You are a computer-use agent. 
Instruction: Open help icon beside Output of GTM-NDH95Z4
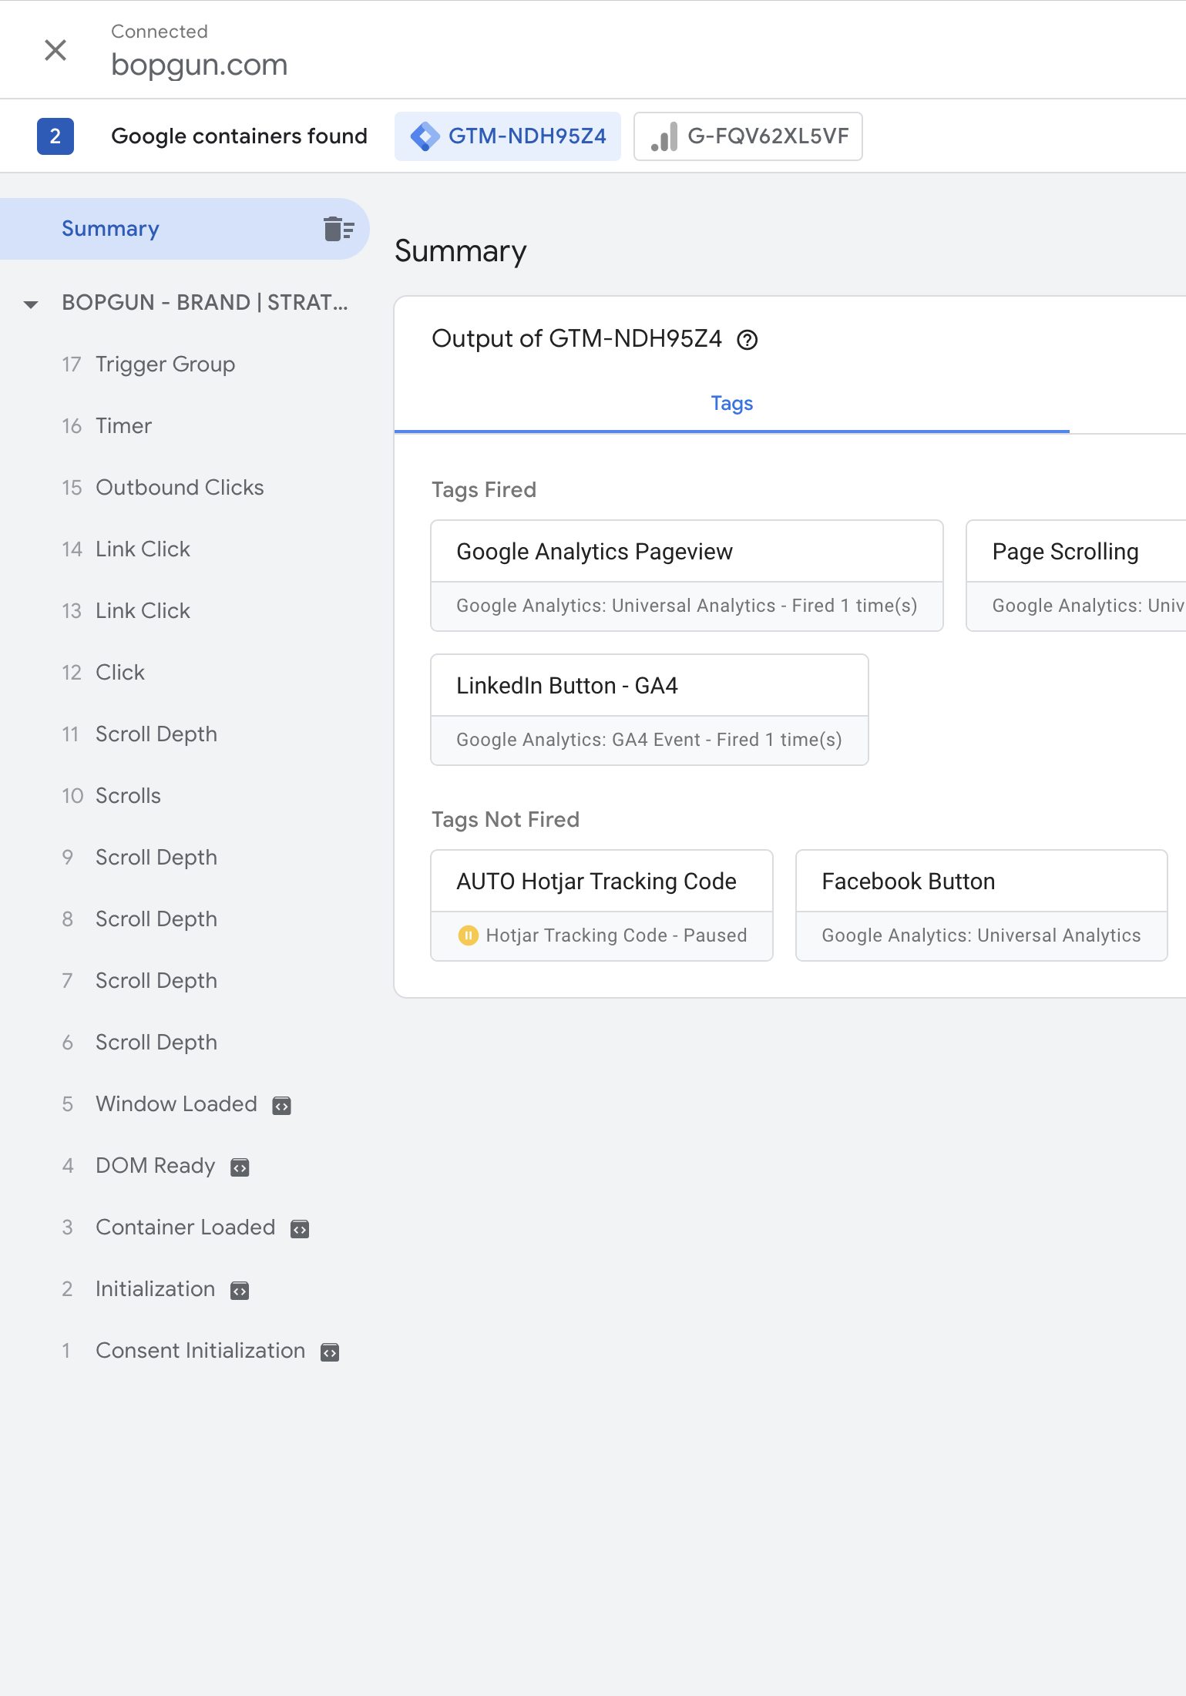pos(748,340)
